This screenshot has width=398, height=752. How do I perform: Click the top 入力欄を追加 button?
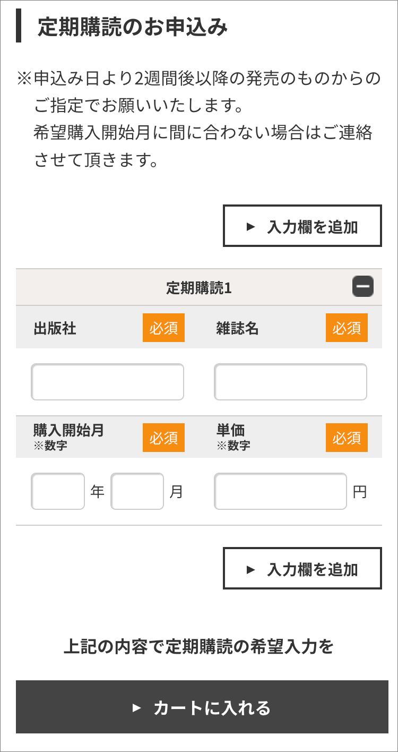coord(302,226)
